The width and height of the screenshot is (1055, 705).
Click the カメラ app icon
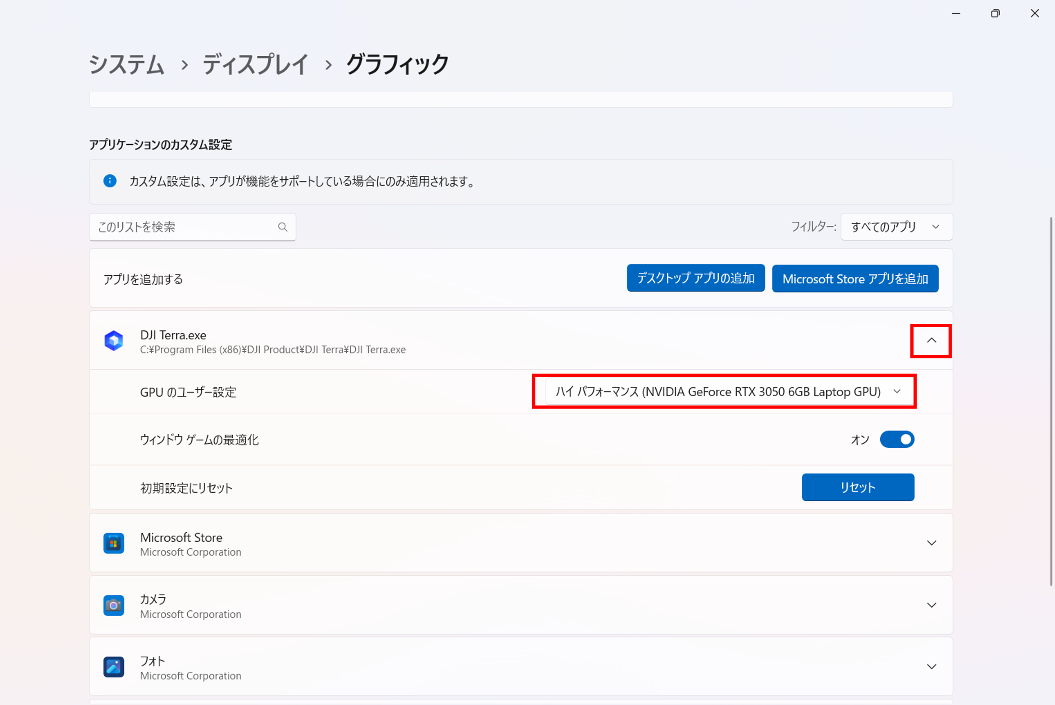coord(114,605)
